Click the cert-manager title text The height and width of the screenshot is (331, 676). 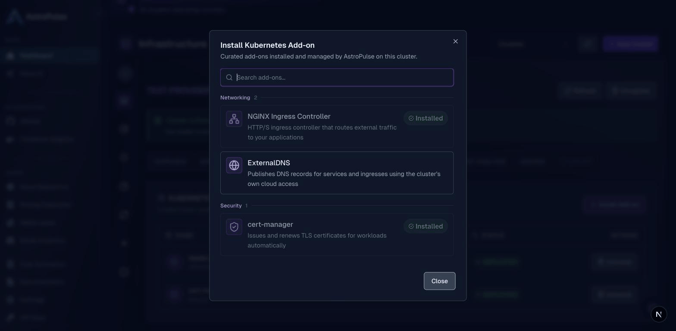[270, 225]
